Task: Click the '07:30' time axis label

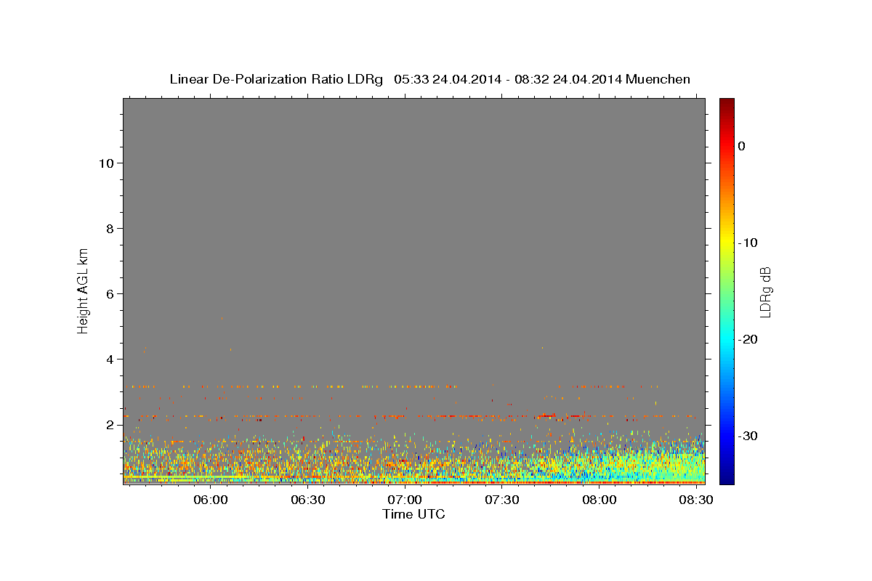Action: (x=501, y=500)
